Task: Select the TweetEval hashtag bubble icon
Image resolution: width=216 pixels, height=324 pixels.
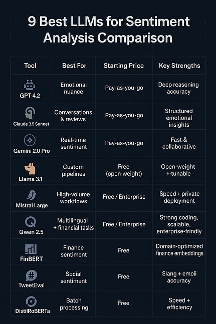Action: [x=32, y=275]
